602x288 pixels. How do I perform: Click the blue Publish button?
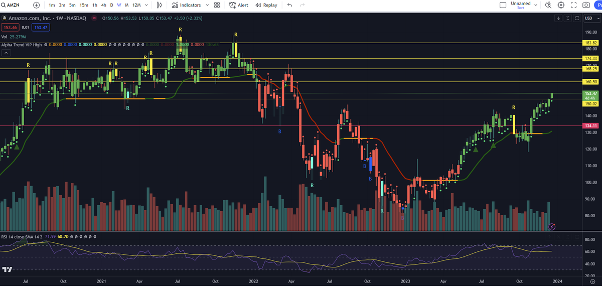click(598, 5)
